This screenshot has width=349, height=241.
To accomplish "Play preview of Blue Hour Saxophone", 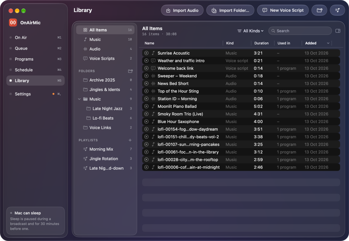I will pyautogui.click(x=146, y=121).
